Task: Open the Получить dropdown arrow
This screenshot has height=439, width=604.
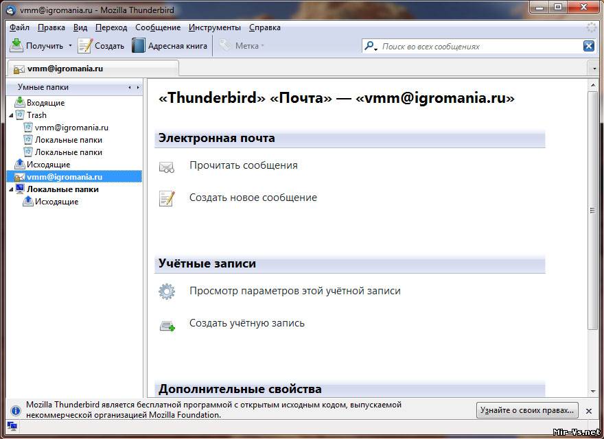Action: pyautogui.click(x=70, y=45)
